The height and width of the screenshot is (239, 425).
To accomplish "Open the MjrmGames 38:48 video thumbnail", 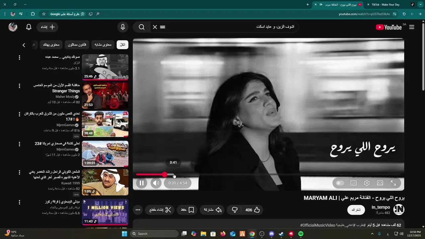I will coord(105,124).
